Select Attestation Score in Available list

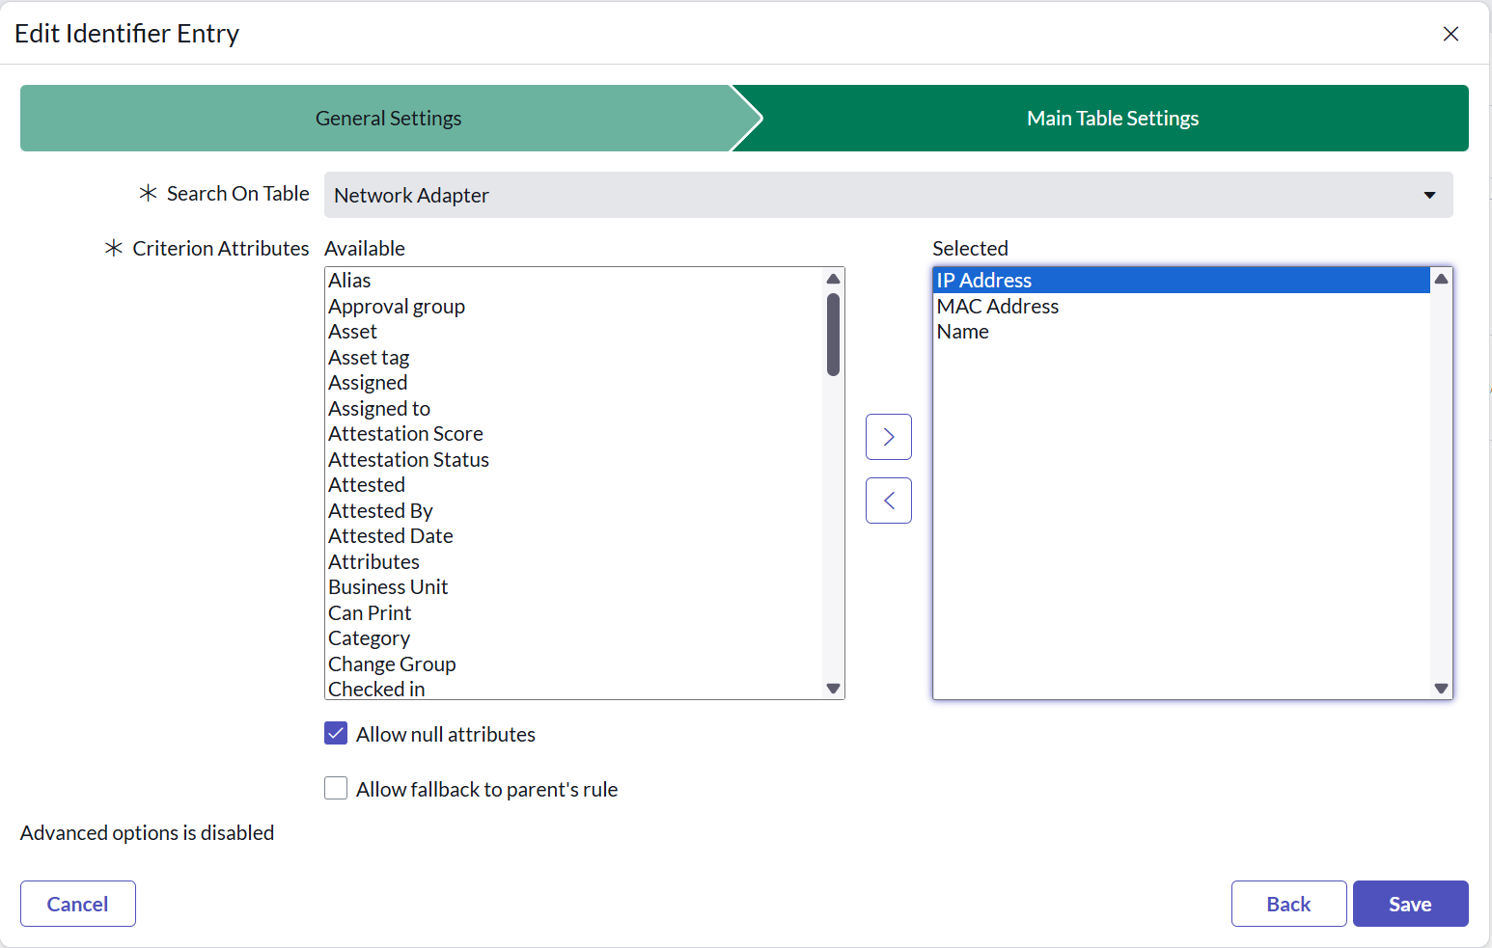tap(405, 434)
